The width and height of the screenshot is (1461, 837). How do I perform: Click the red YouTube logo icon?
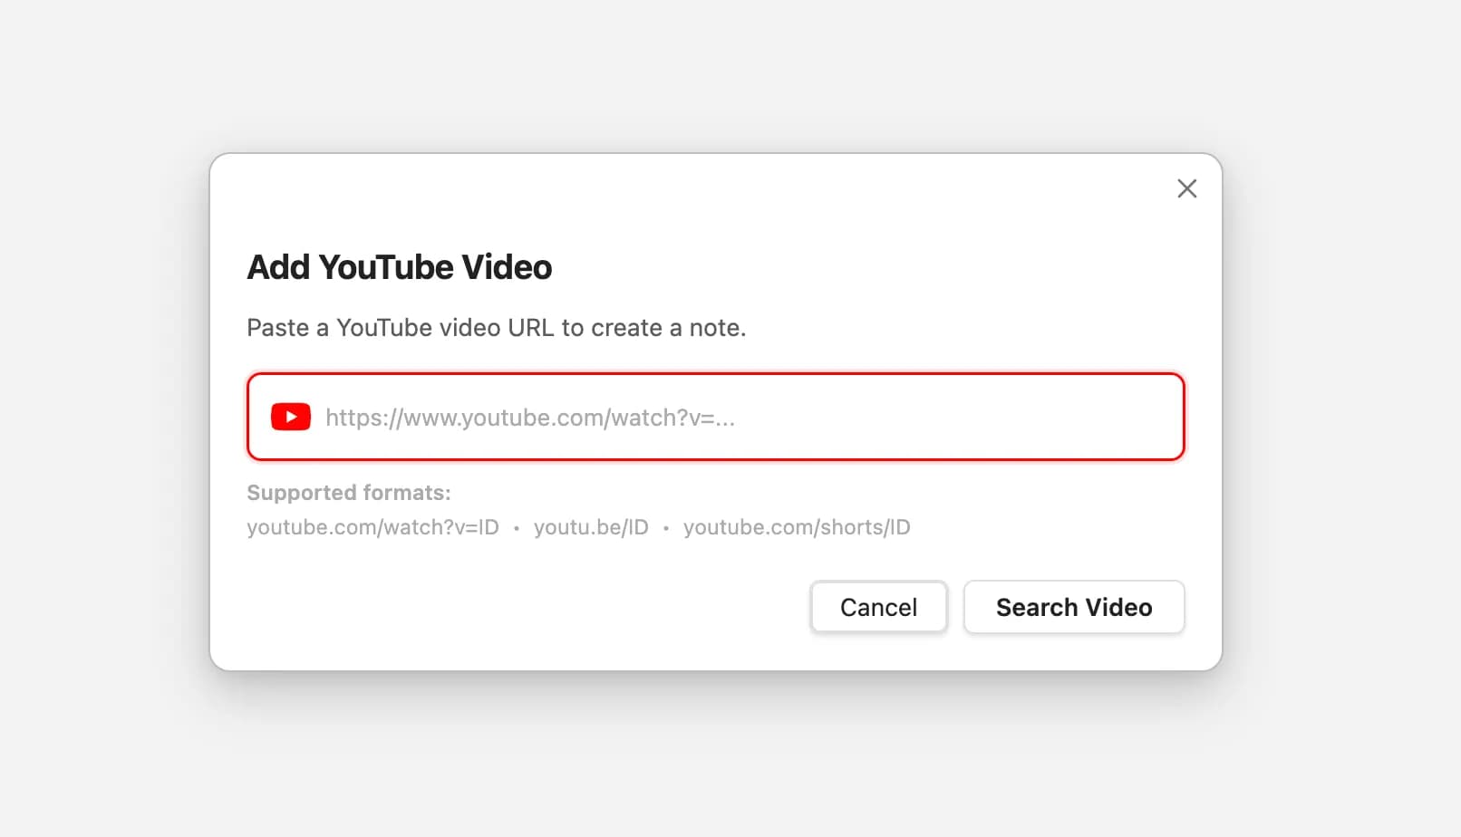point(291,417)
